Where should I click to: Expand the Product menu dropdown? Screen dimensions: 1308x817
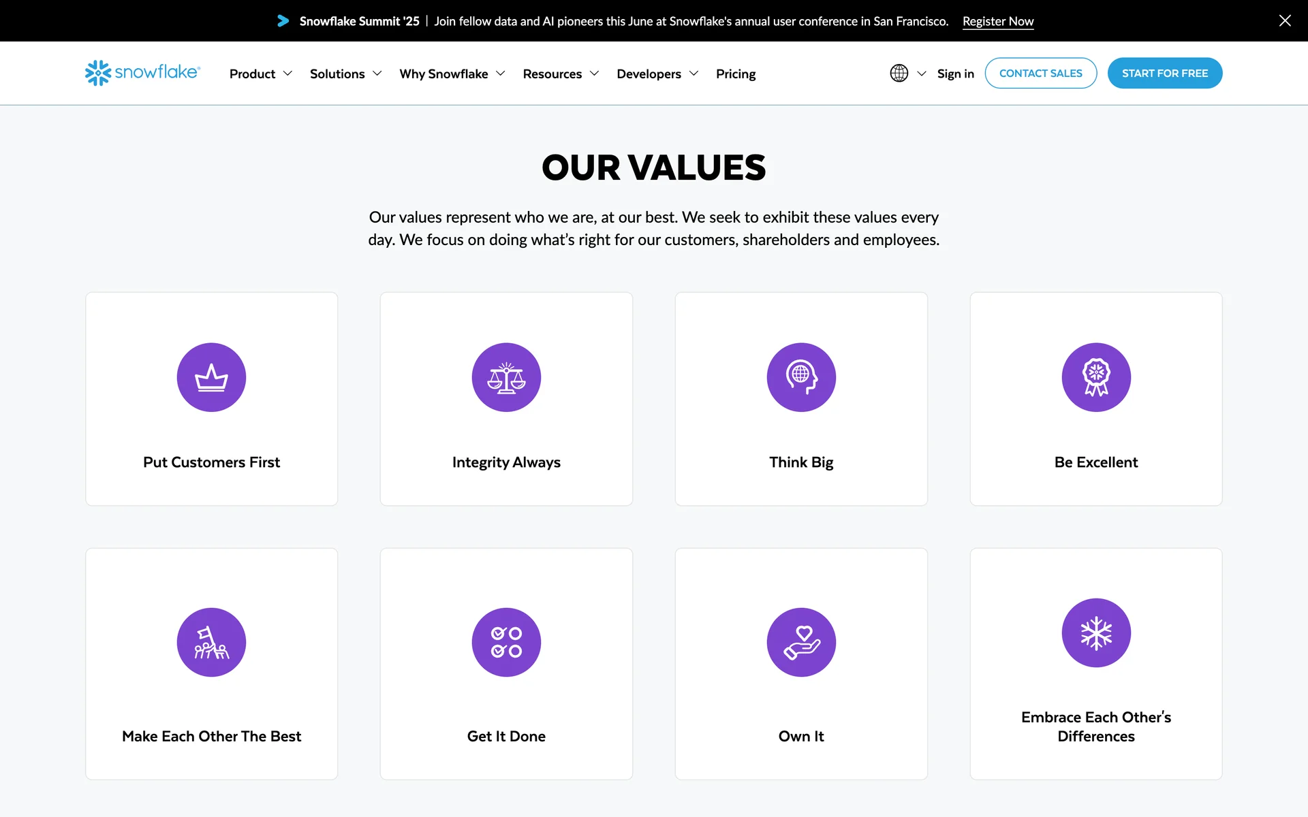[x=260, y=74]
